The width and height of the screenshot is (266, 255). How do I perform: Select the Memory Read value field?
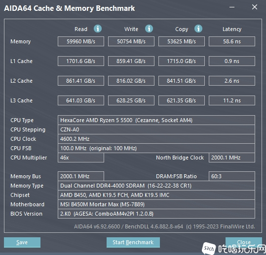[81, 41]
